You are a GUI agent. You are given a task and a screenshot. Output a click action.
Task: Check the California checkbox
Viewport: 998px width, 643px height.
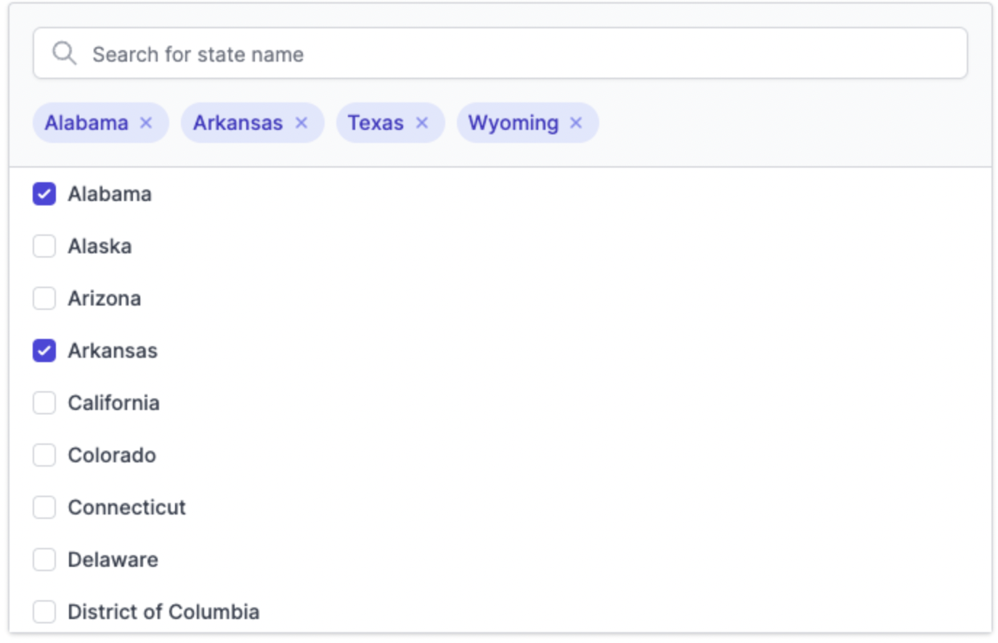point(44,403)
